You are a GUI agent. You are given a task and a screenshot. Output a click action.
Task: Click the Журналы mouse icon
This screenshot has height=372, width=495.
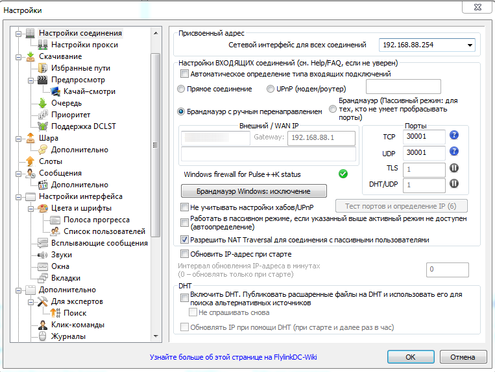pyautogui.click(x=43, y=336)
